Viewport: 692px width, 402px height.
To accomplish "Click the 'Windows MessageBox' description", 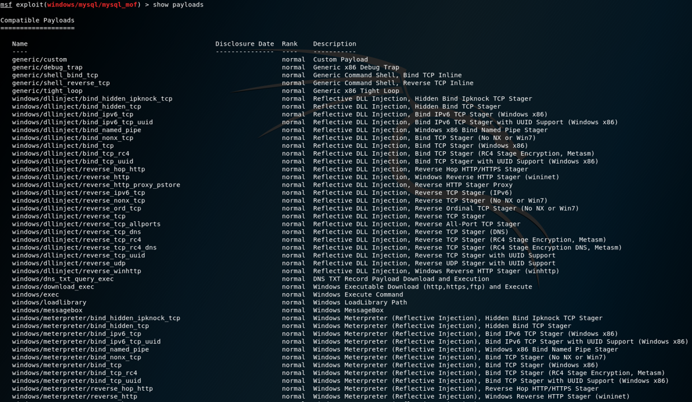I will [348, 310].
